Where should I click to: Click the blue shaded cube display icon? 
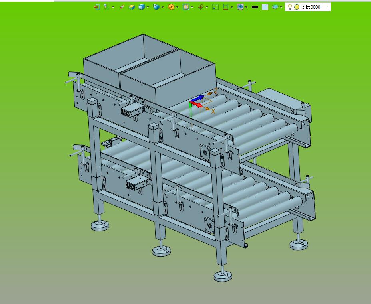[x=142, y=7]
